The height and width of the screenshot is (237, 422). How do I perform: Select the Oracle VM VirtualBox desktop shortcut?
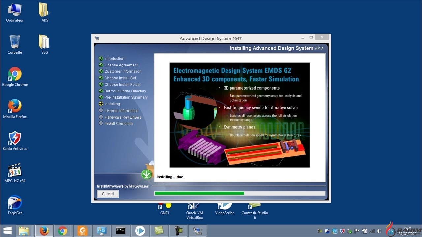coord(195,211)
